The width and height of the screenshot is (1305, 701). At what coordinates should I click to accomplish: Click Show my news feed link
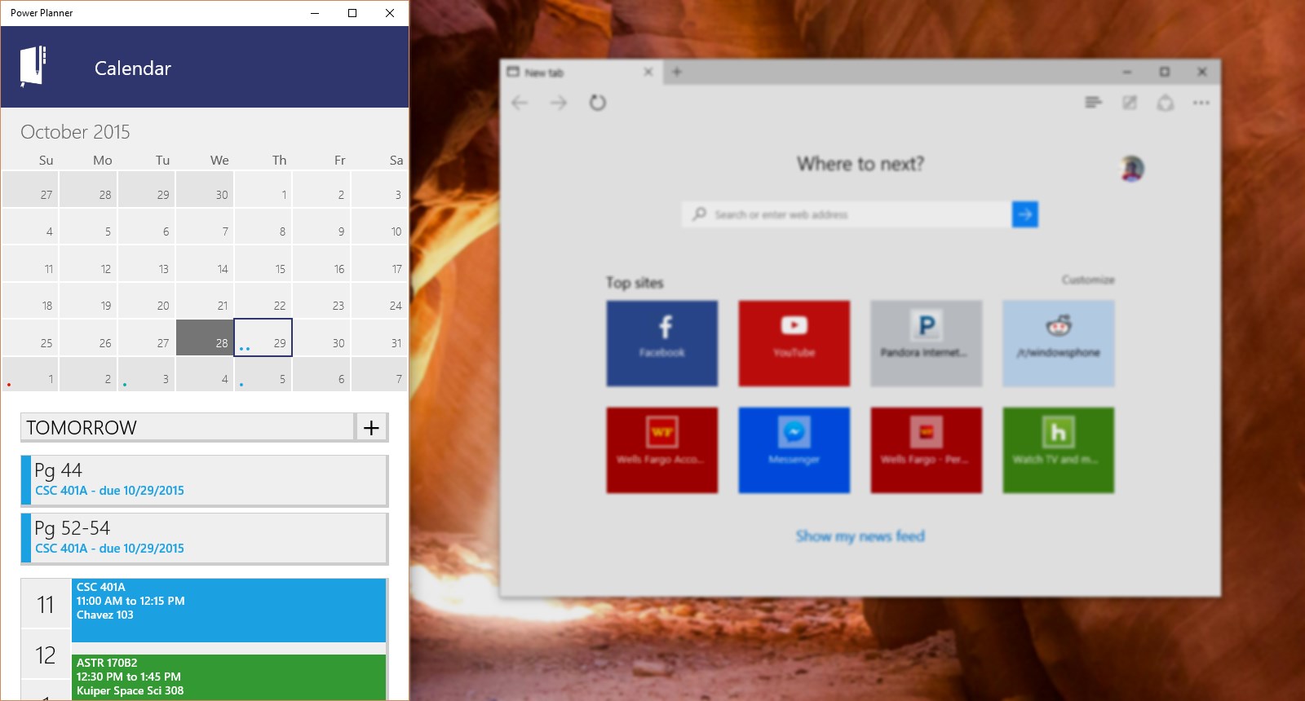(860, 536)
